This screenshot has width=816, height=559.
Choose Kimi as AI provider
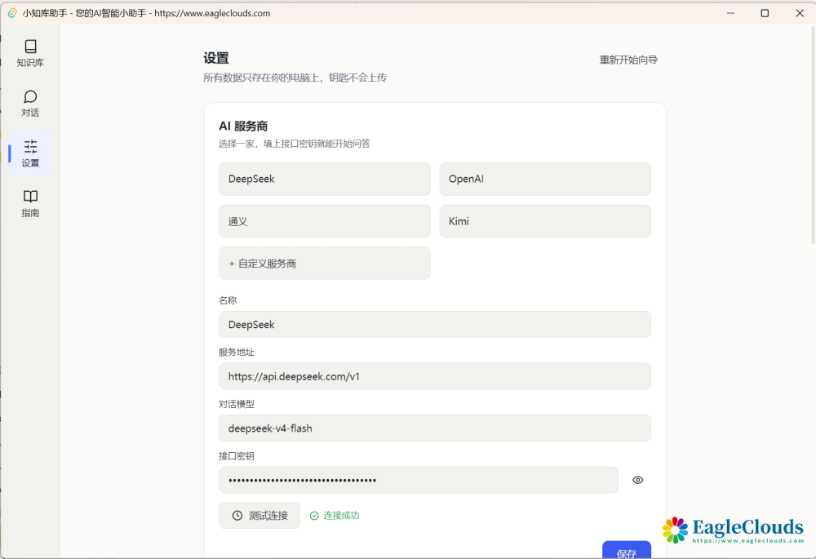click(545, 221)
